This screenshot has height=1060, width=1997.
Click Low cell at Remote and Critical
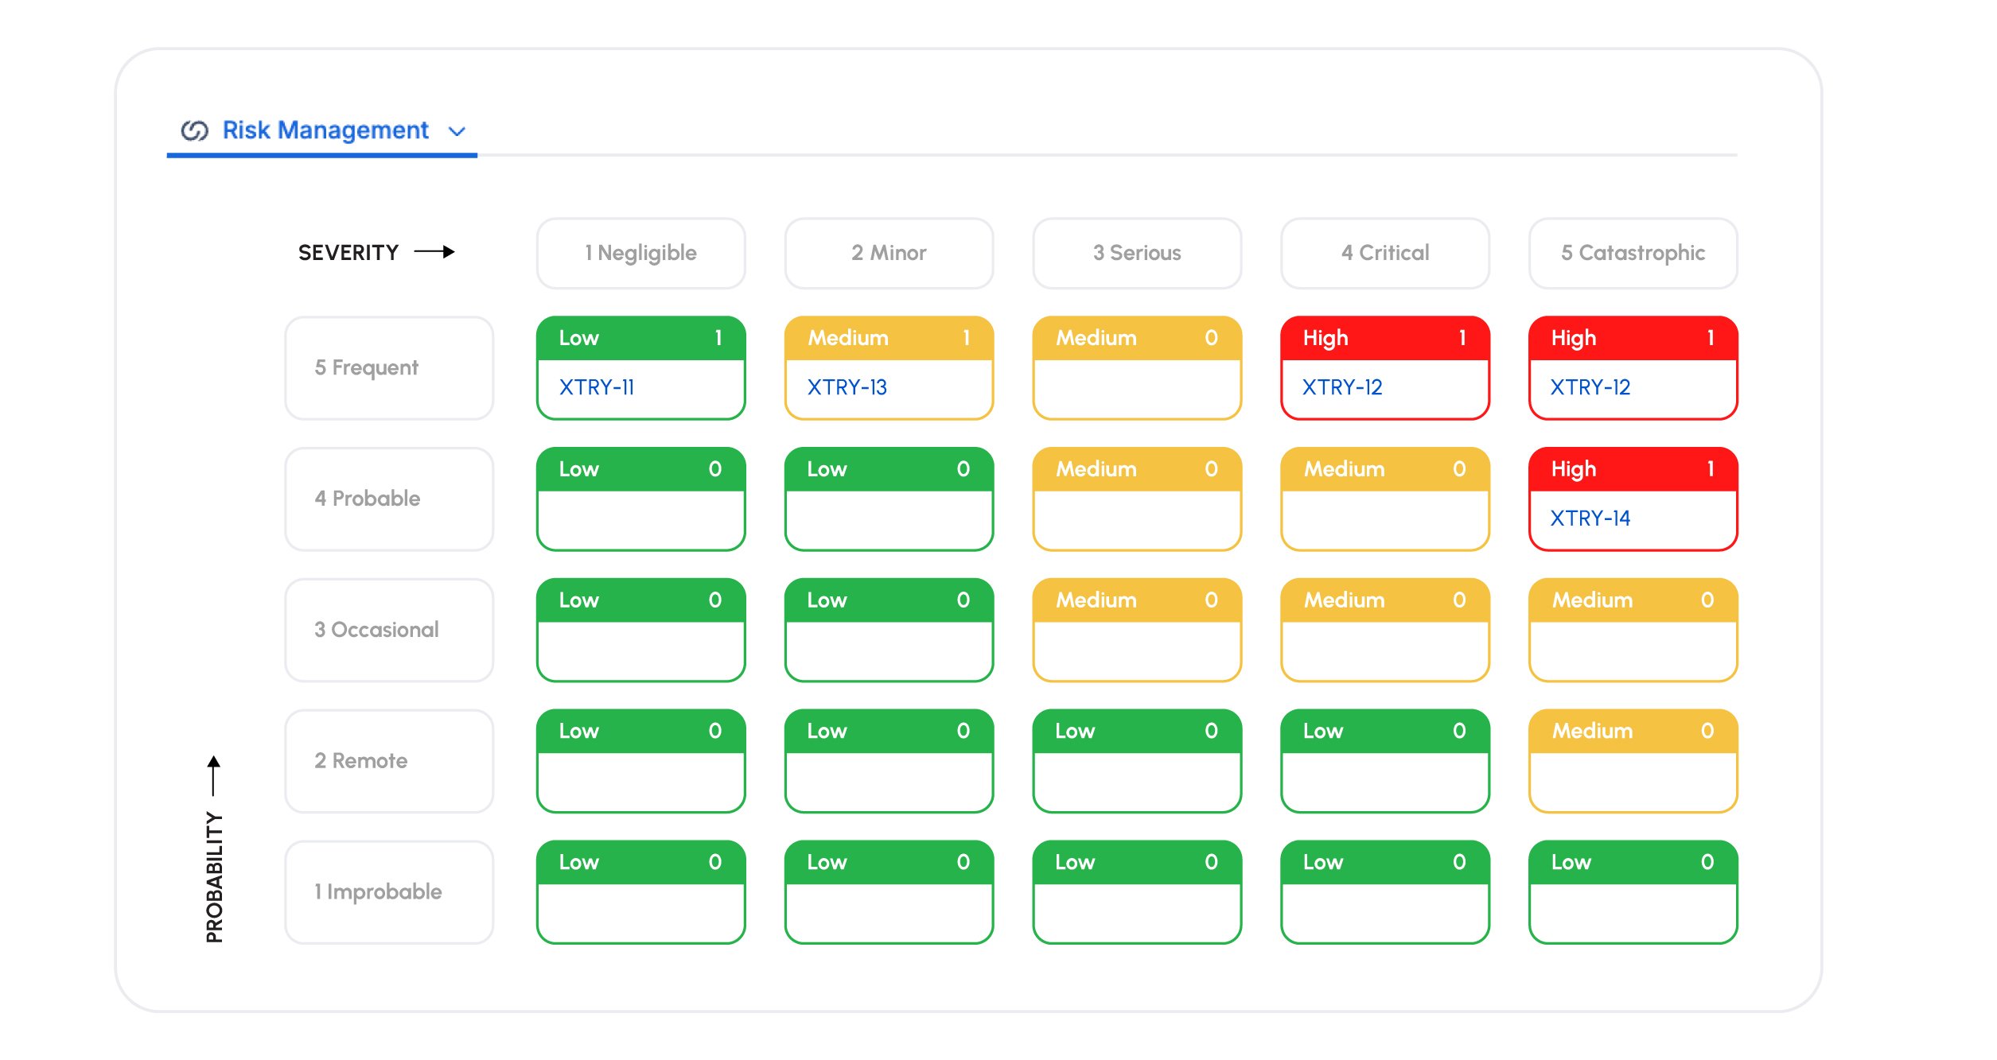[1385, 761]
